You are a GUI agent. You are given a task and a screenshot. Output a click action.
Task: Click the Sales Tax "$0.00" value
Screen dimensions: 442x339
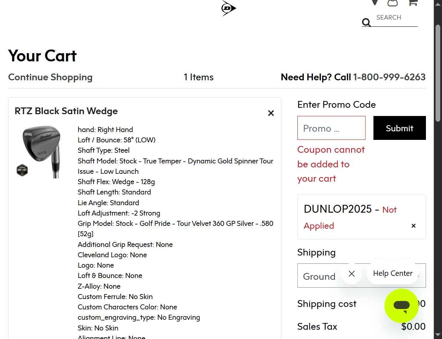413,327
